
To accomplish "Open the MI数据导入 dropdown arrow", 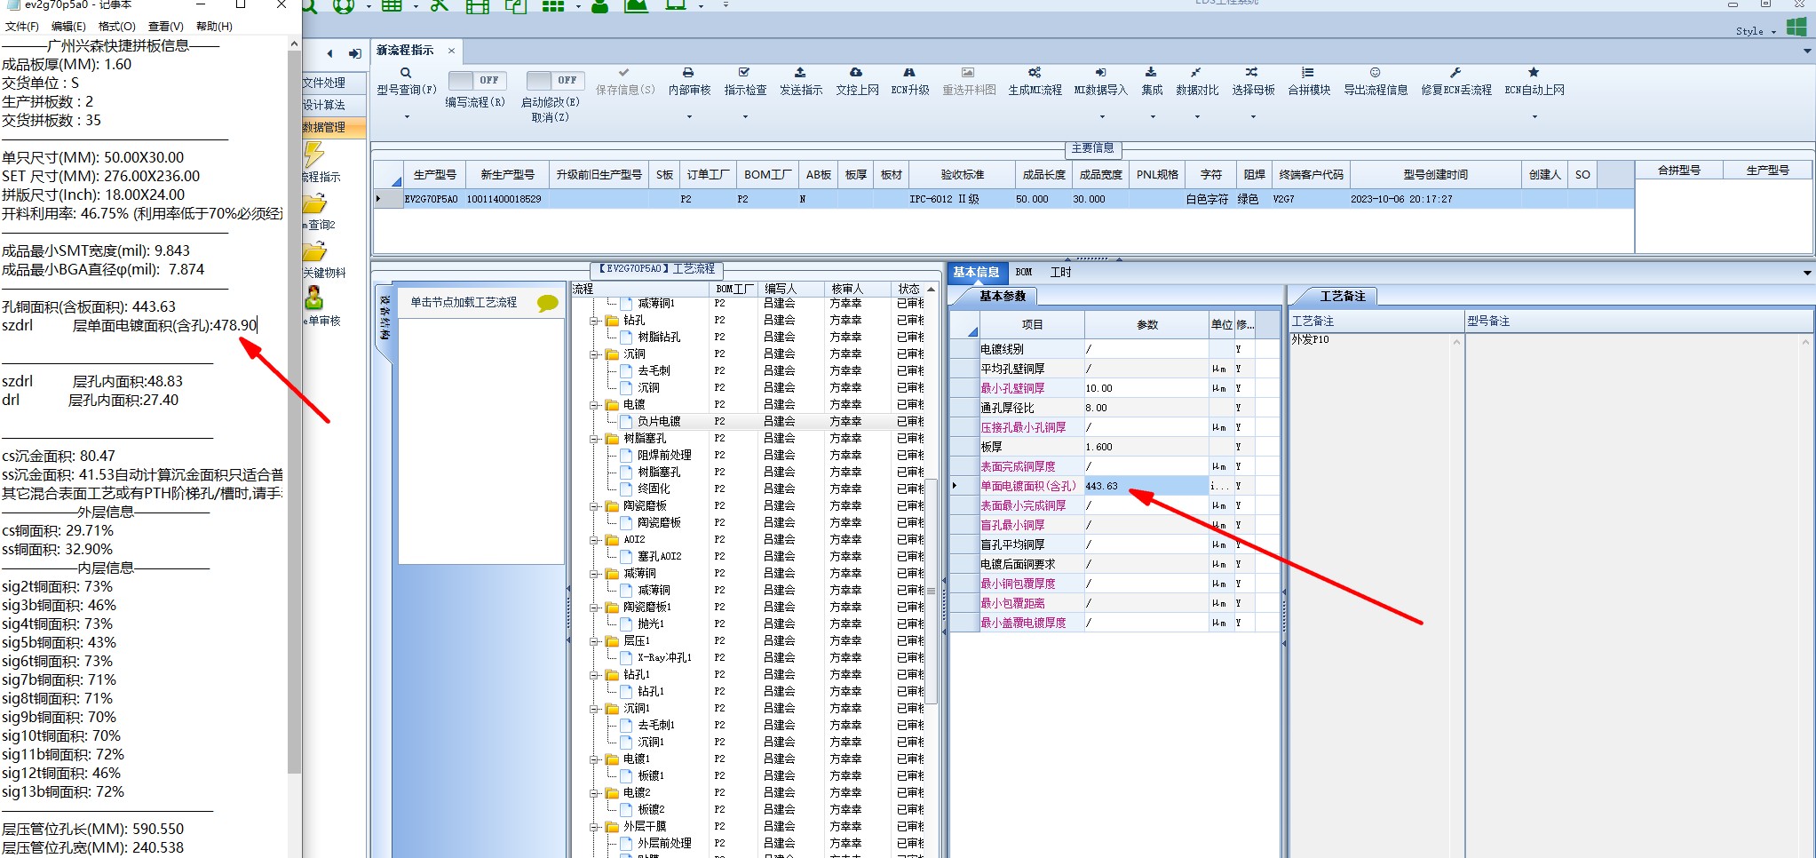I will pos(1101,116).
